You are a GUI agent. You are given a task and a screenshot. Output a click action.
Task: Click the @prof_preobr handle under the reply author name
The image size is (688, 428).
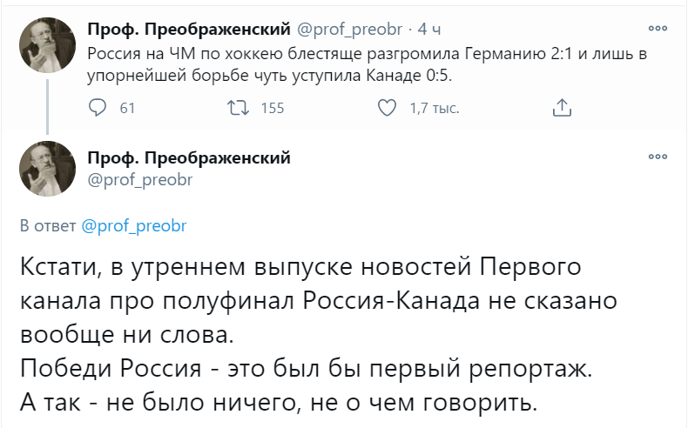139,179
